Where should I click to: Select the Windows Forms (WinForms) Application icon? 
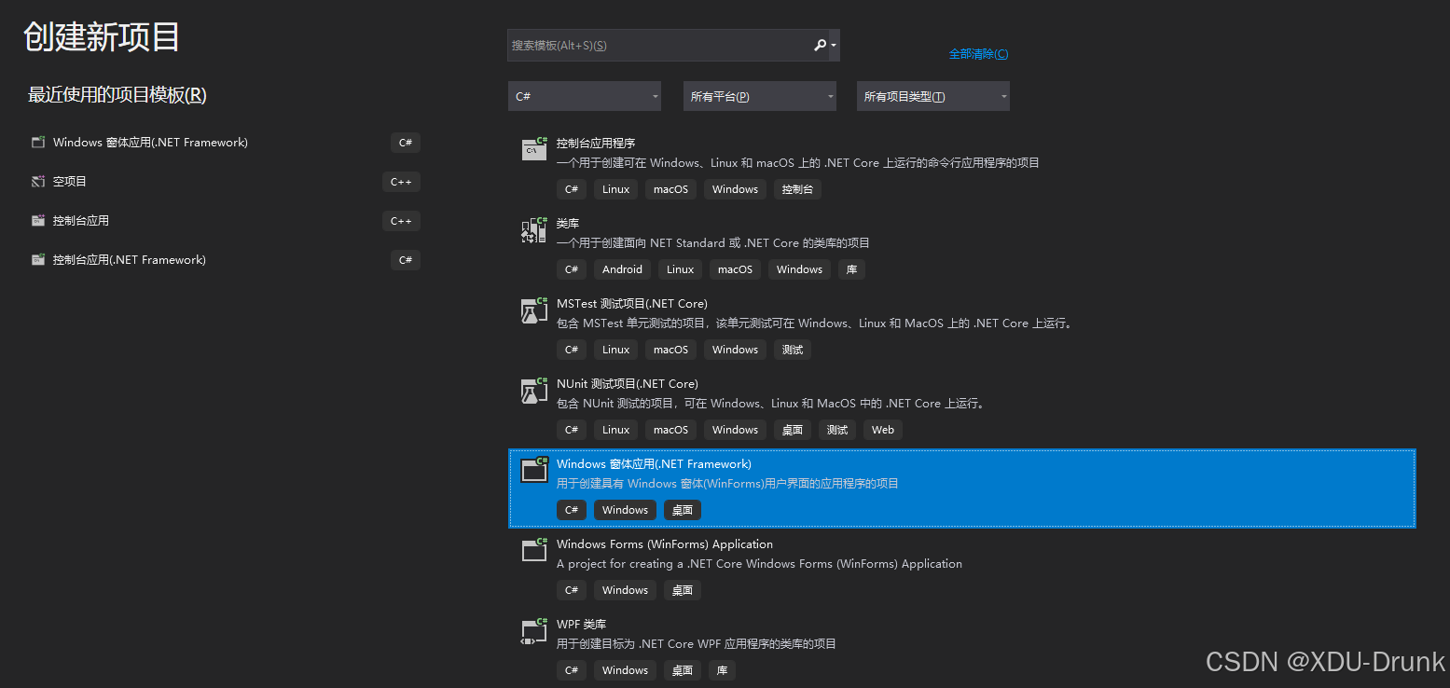pos(534,550)
